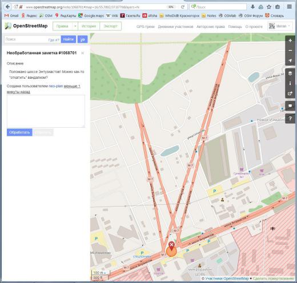Open the map key info panel
The height and width of the screenshot is (283, 297).
(x=290, y=83)
